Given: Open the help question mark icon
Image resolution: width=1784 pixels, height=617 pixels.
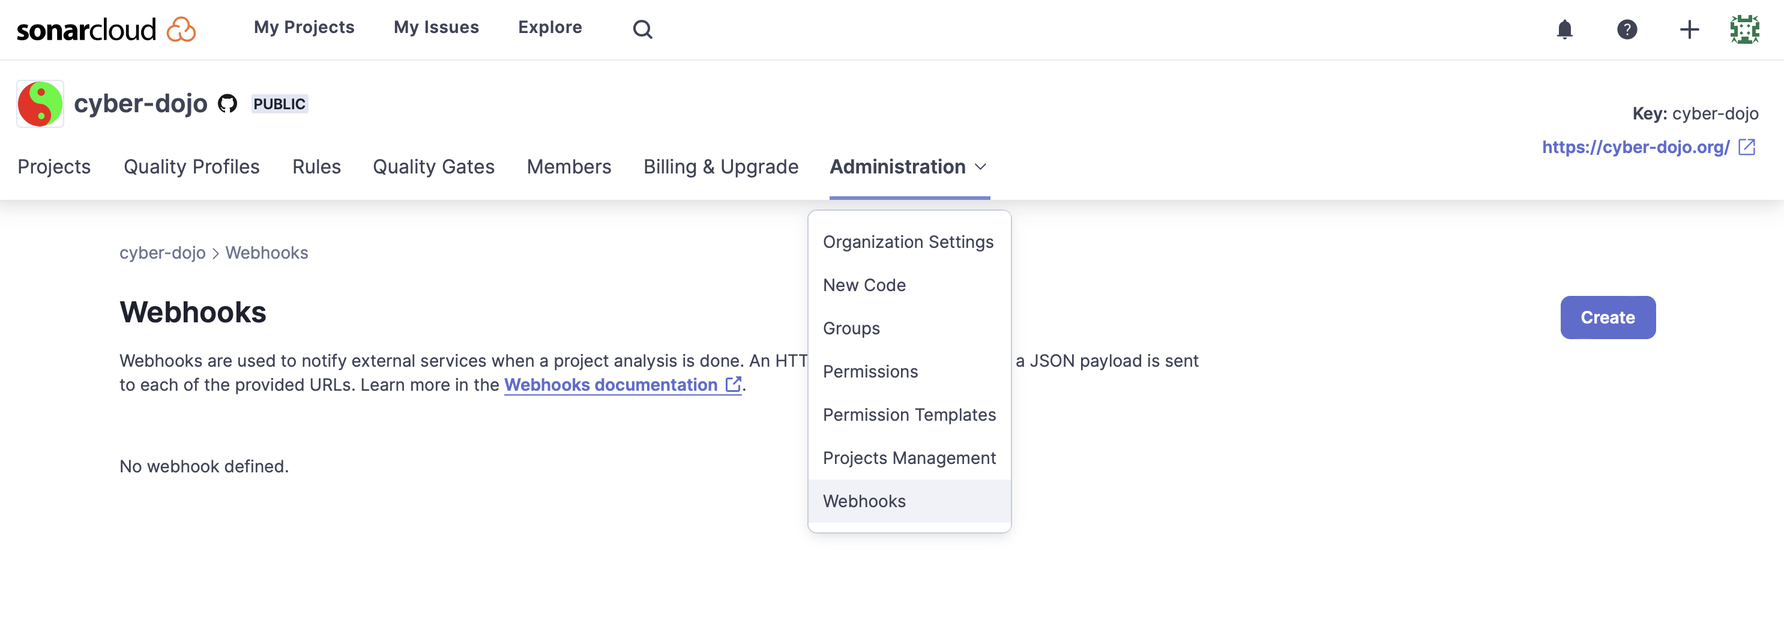Looking at the screenshot, I should 1627,29.
